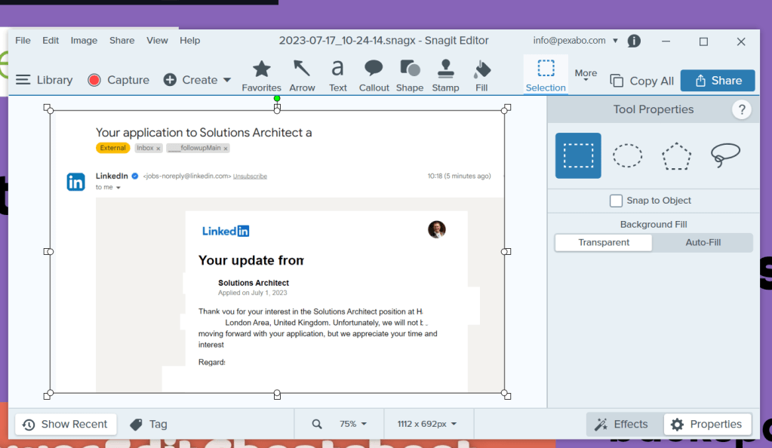The width and height of the screenshot is (772, 448).
Task: Click the profile photo in email
Action: 436,229
